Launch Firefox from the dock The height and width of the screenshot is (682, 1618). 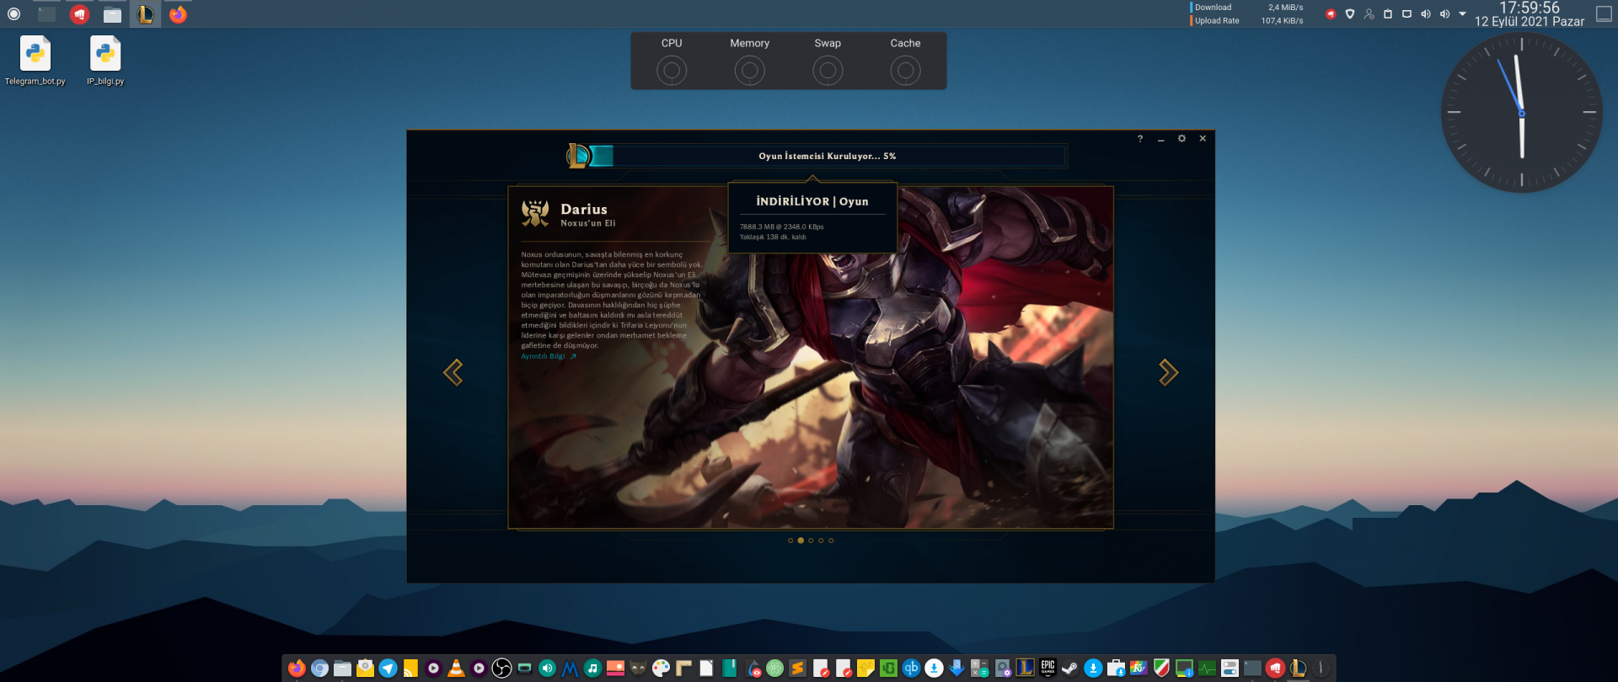[x=297, y=669]
